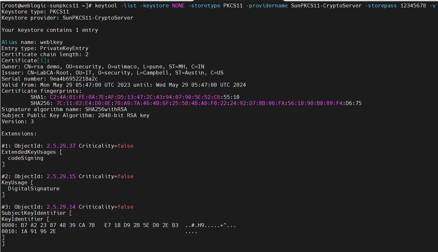The width and height of the screenshot is (438, 252).
Task: Click the 'Certificate[1]:' line
Action: click(x=26, y=60)
